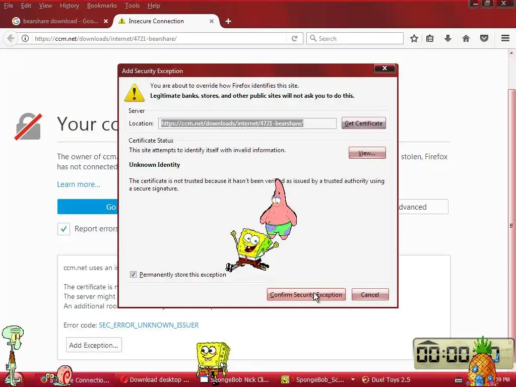Switch to Insecure Connection Firefox taskbar item

pyautogui.click(x=76, y=380)
